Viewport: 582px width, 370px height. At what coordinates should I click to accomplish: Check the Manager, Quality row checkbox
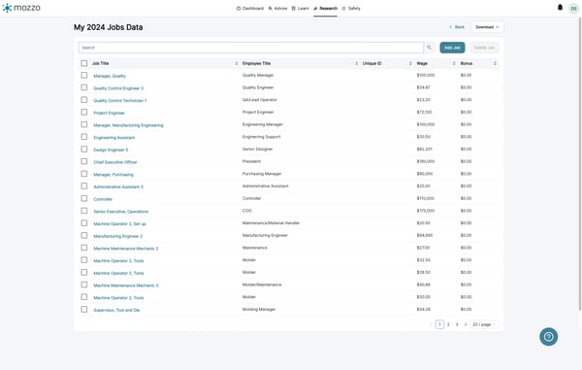pyautogui.click(x=84, y=76)
